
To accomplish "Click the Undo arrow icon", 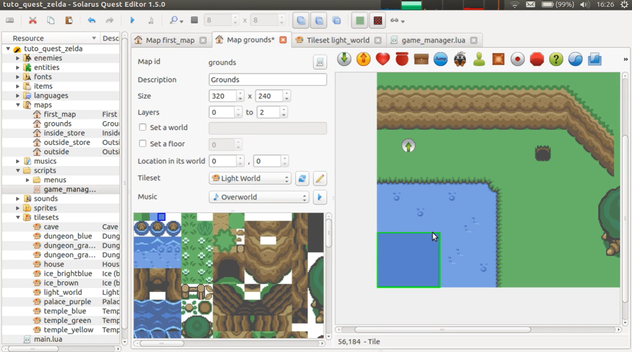I will coord(91,20).
